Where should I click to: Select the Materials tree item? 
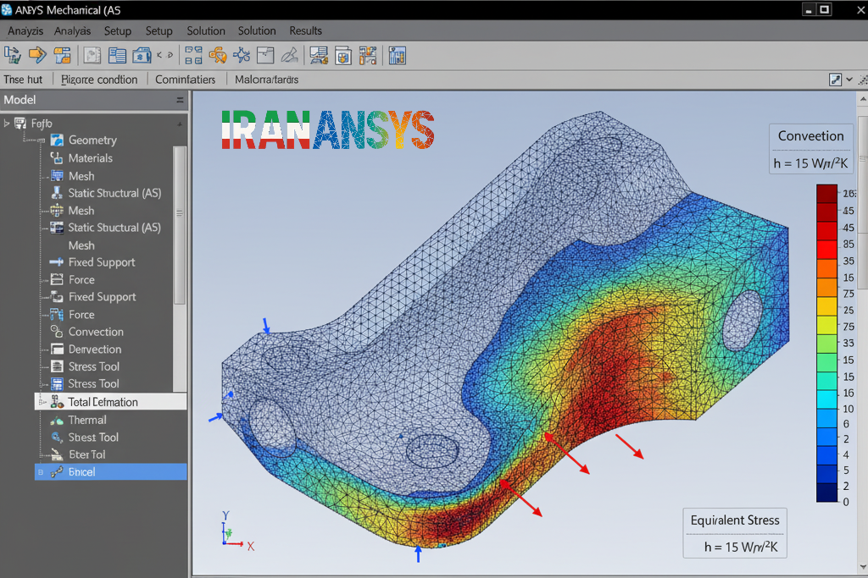pos(90,158)
